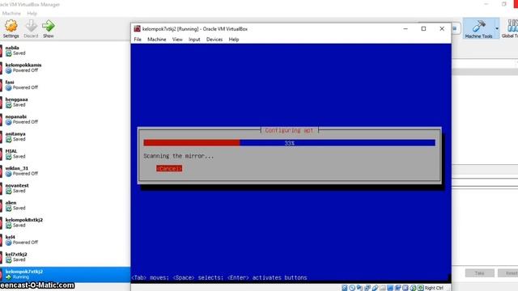Viewport: 518px width, 291px height.
Task: Open the Input menu
Action: click(x=194, y=40)
